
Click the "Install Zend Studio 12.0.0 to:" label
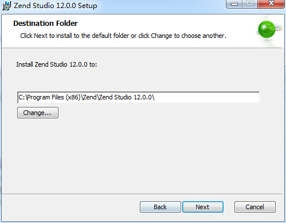point(57,64)
